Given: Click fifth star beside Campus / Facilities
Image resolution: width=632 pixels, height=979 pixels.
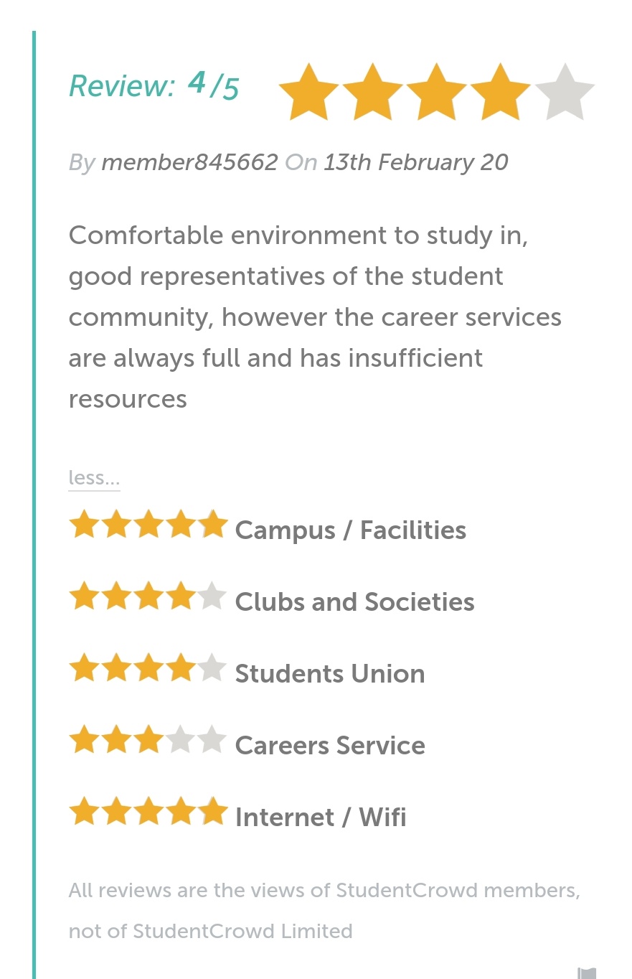Looking at the screenshot, I should (x=213, y=524).
